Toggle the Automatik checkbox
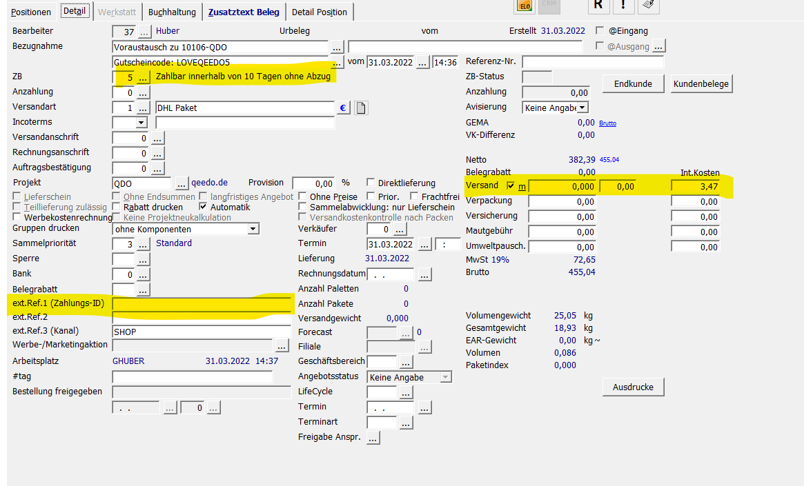The height and width of the screenshot is (486, 804). click(204, 207)
